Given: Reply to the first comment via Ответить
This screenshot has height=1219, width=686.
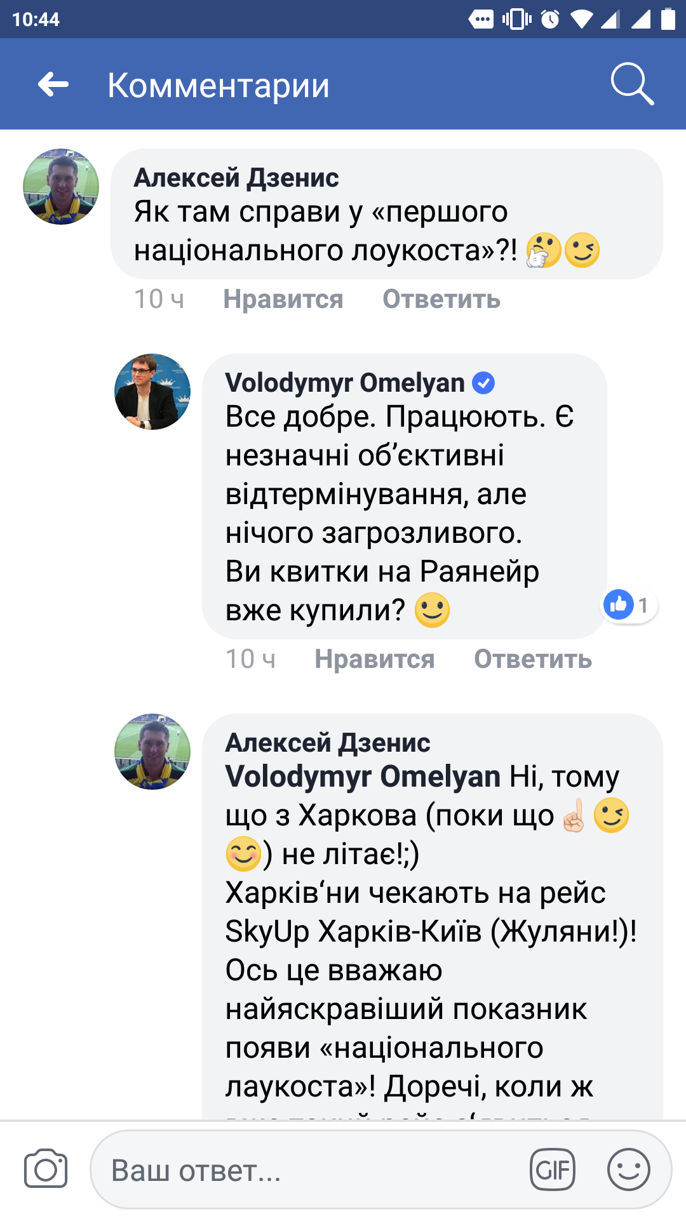Looking at the screenshot, I should click(441, 299).
